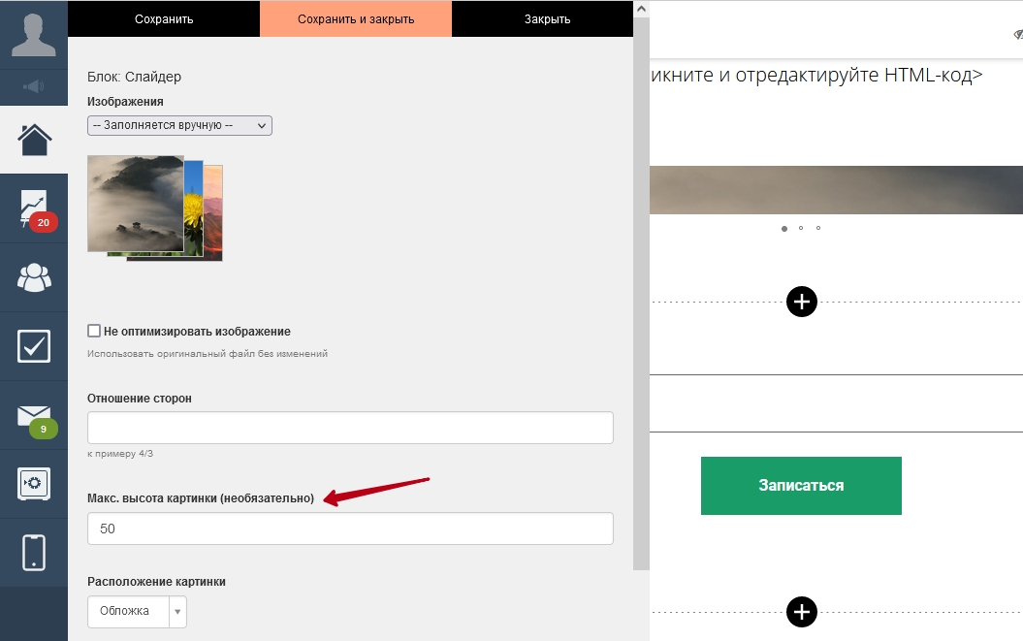This screenshot has height=641, width=1023.
Task: Click the megaphone notifications icon
Action: click(x=33, y=87)
